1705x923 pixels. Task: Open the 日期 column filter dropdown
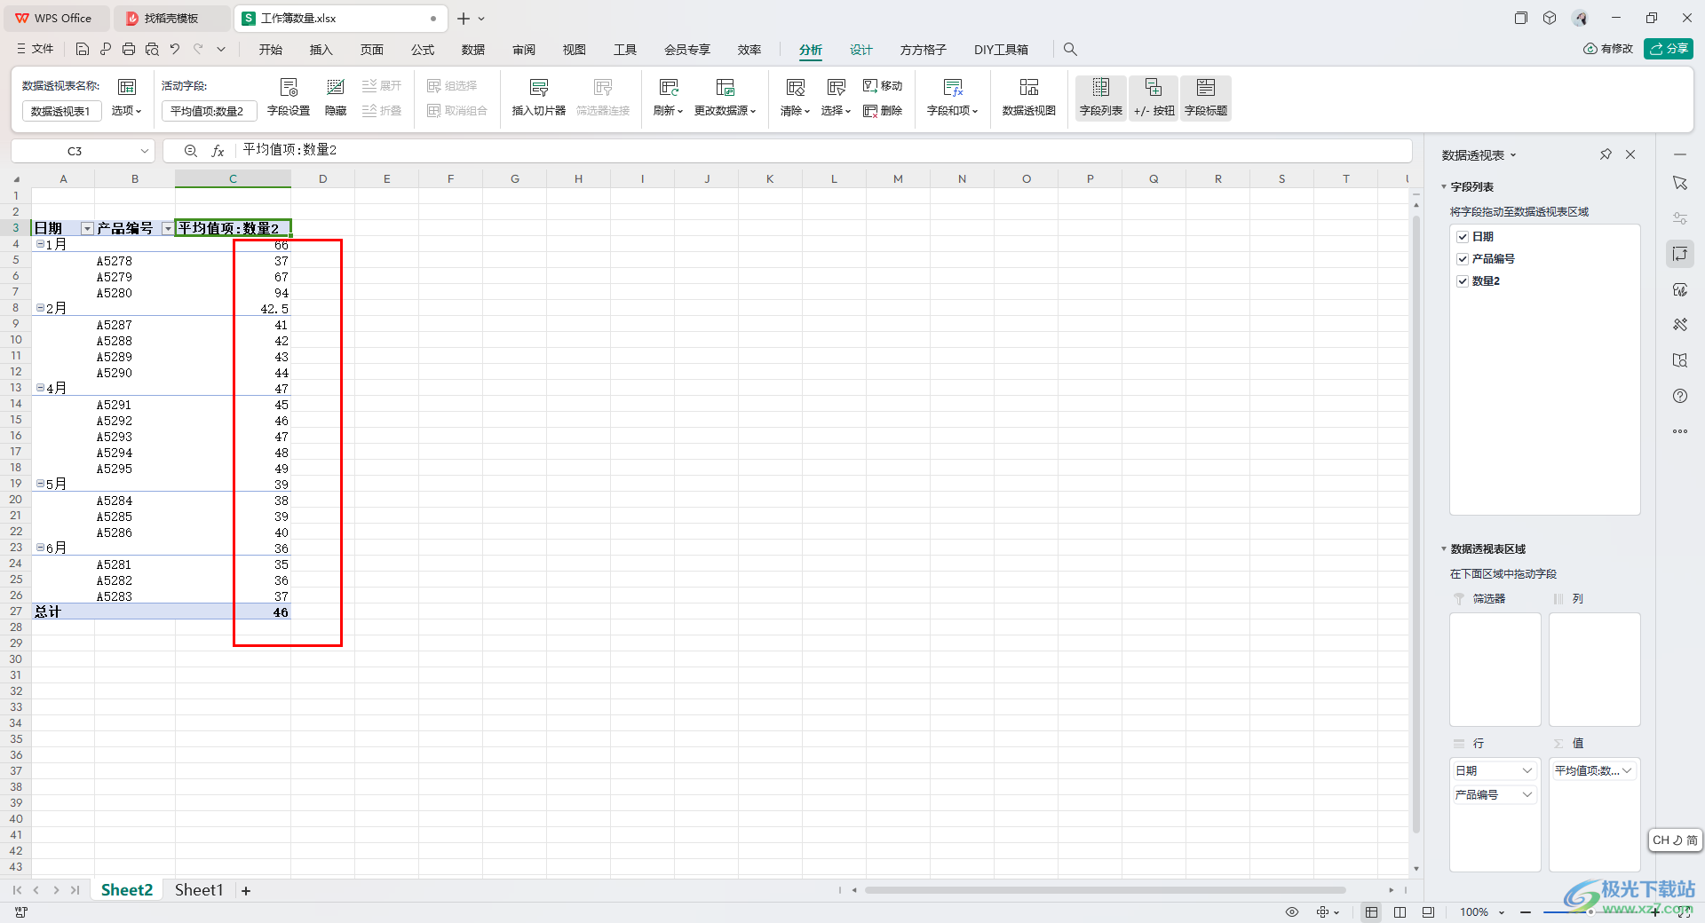tap(87, 229)
